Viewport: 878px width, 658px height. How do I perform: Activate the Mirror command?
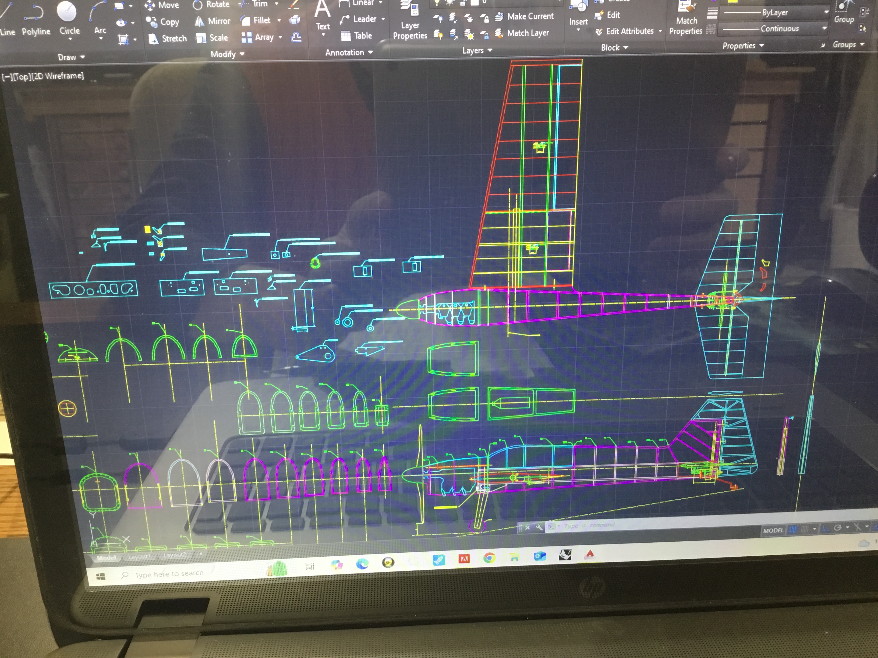tap(213, 21)
